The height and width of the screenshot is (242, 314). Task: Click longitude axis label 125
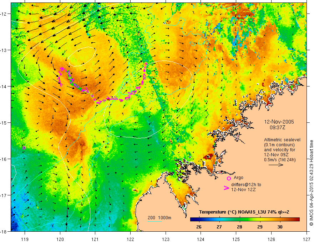click(x=236, y=239)
